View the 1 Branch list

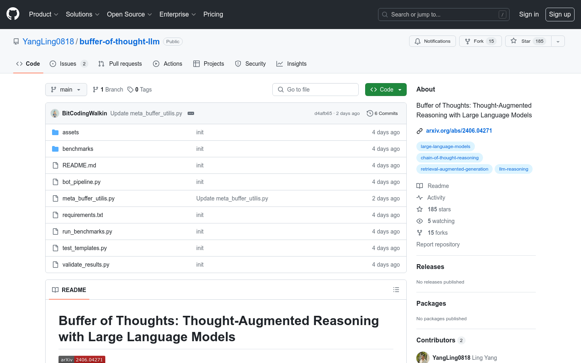[108, 90]
